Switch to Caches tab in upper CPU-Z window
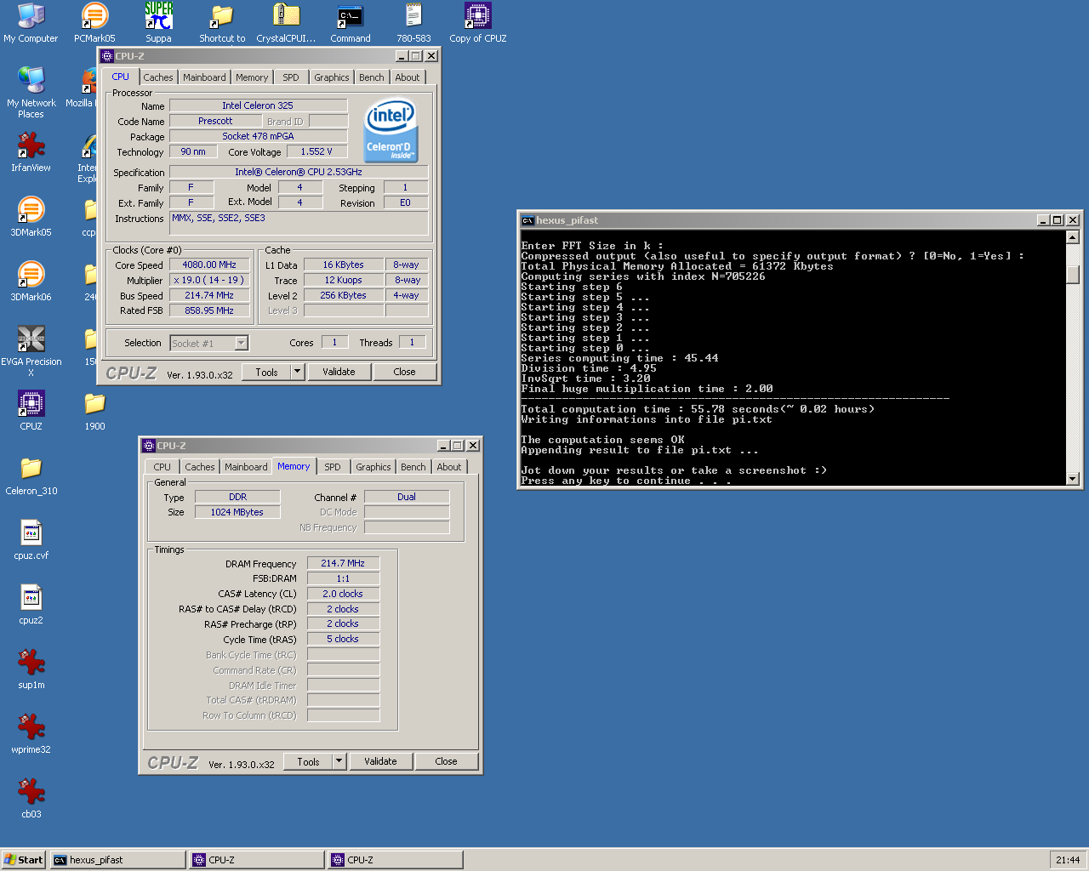This screenshot has width=1089, height=871. [157, 77]
